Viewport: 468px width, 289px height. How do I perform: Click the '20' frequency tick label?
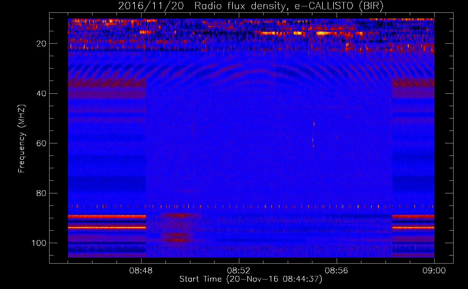(42, 44)
